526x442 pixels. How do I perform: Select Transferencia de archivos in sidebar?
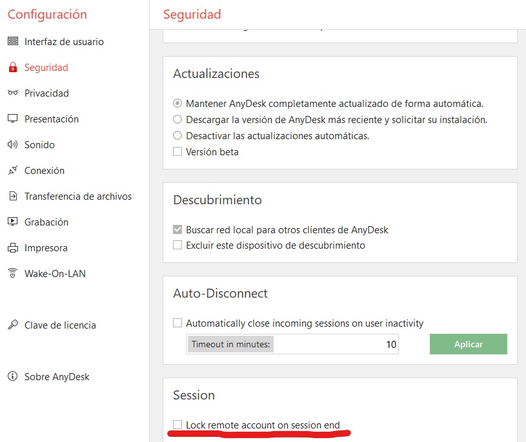coord(78,197)
